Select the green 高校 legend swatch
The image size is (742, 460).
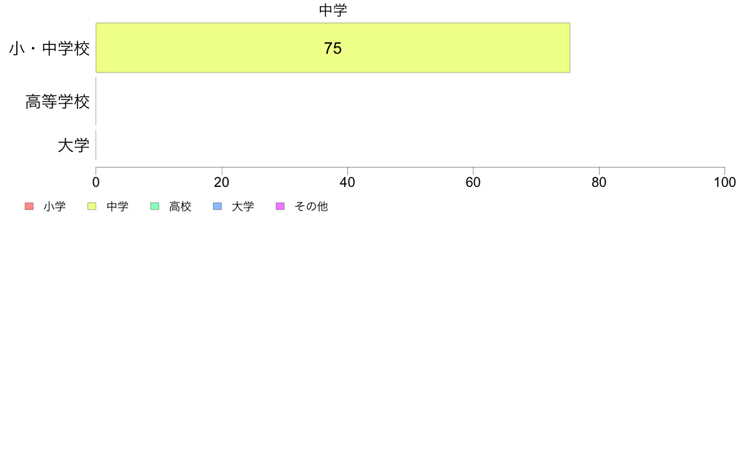point(155,206)
